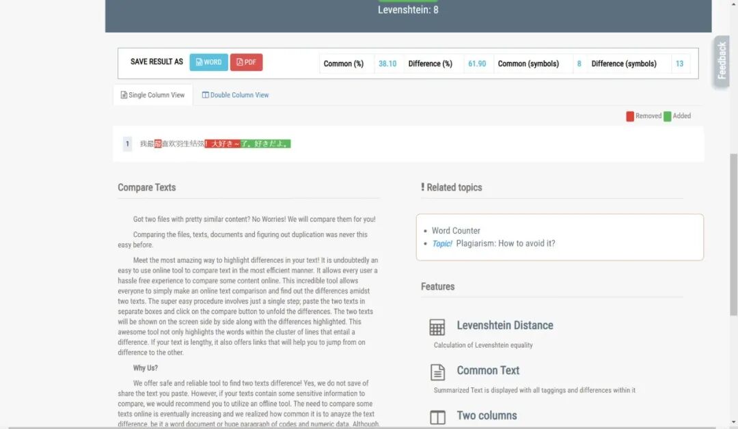Save result as PDF file
The width and height of the screenshot is (738, 429).
point(246,62)
